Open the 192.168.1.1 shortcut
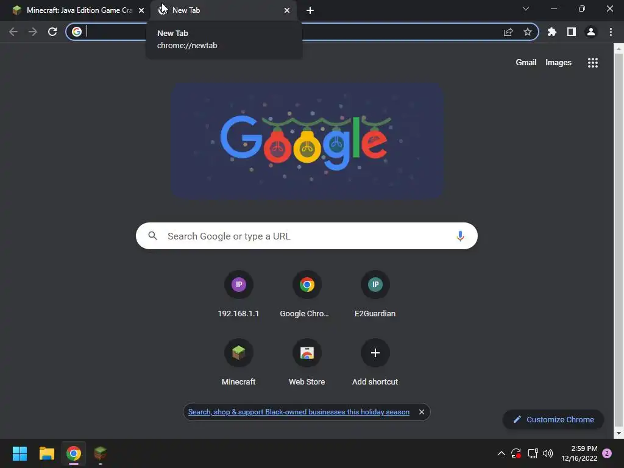 [x=238, y=294]
